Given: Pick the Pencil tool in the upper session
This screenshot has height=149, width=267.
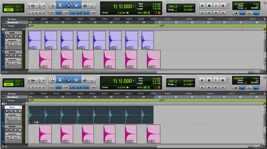Looking at the screenshot, I should (x=93, y=5).
